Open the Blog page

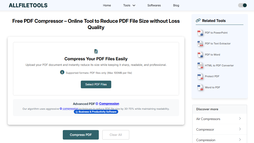click(176, 5)
